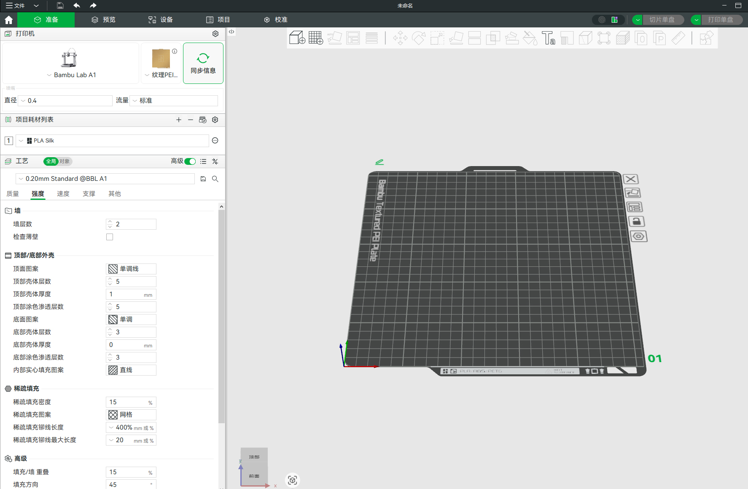Remove a filament with the minus icon
748x489 pixels.
click(x=191, y=120)
